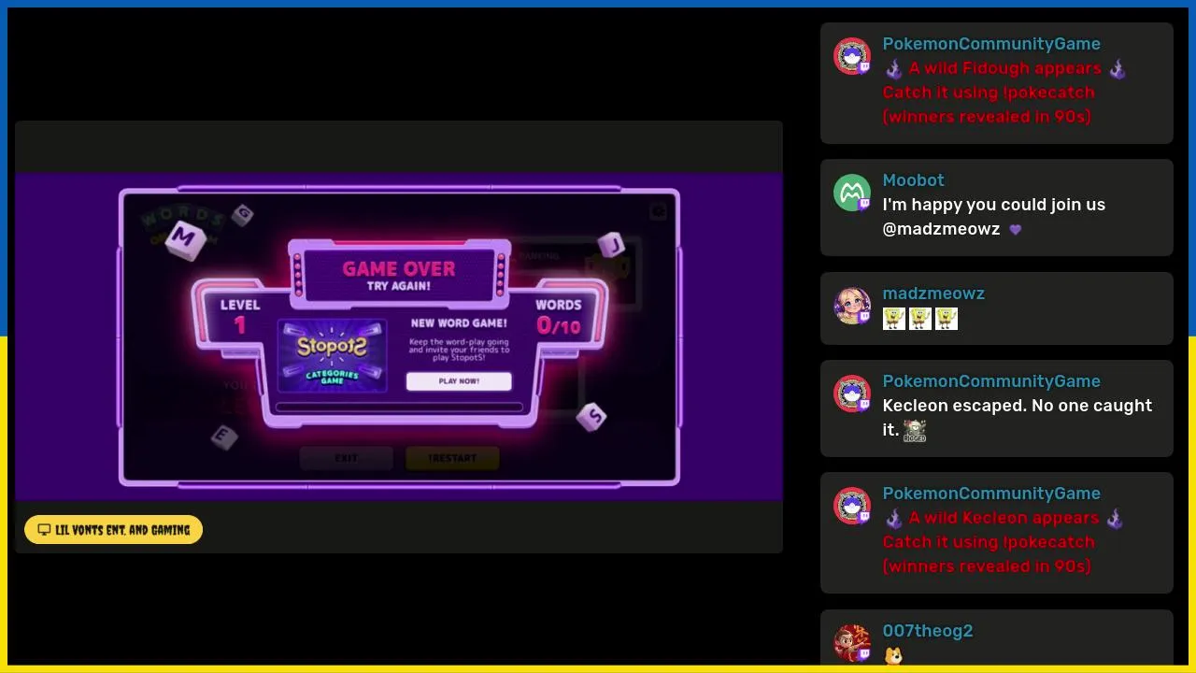The image size is (1196, 673).
Task: Click the first Spongebob emote from madzmeowz
Action: tap(894, 319)
